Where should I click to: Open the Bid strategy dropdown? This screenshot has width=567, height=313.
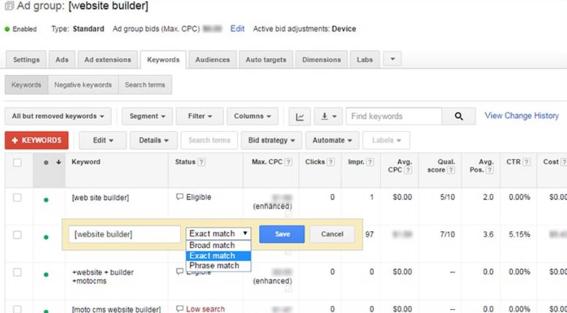point(271,141)
